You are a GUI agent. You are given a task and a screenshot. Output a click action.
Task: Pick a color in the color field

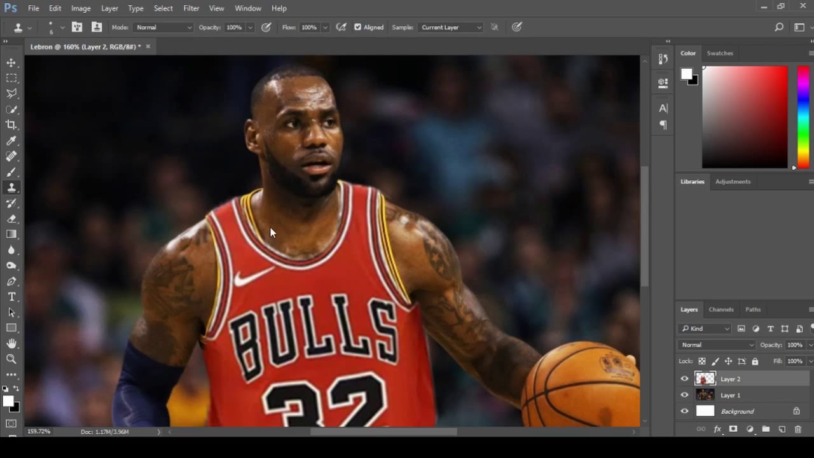[745, 116]
